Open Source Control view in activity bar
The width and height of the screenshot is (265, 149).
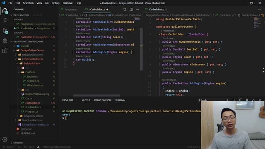point(5,31)
